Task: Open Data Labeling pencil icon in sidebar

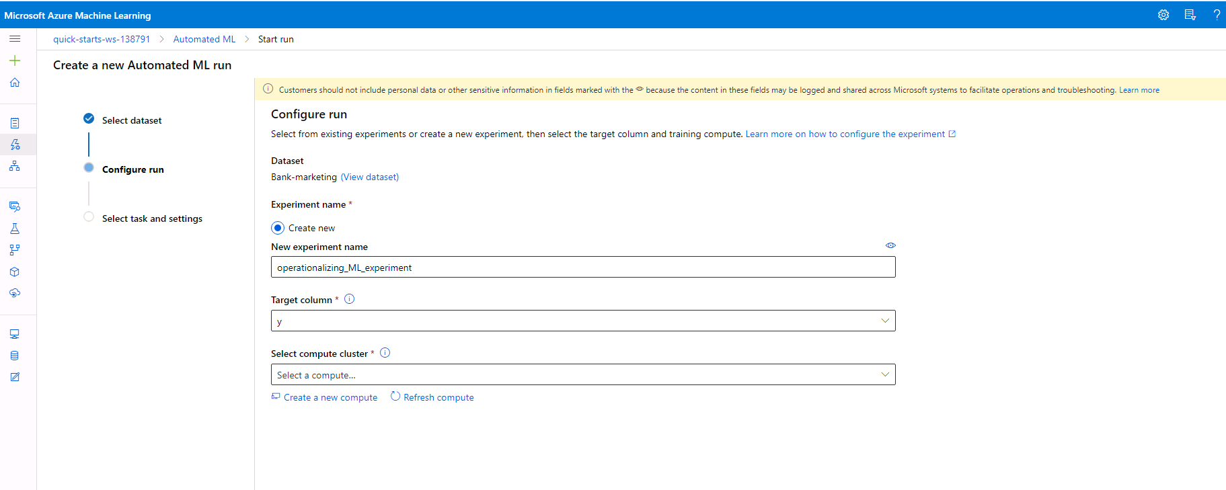Action: [x=15, y=377]
